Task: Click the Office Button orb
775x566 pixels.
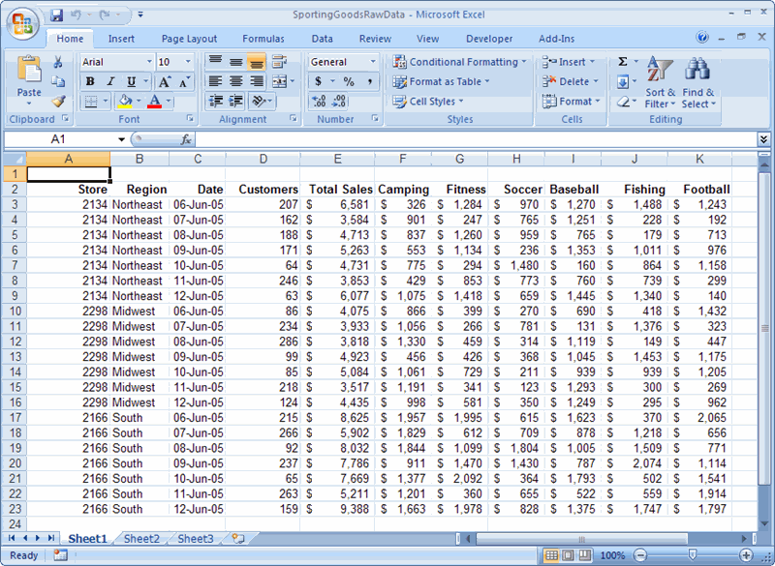Action: 22,24
